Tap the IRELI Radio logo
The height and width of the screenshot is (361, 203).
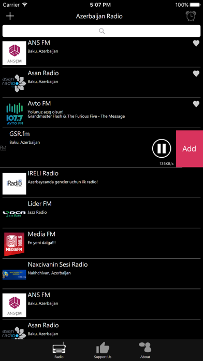tap(15, 184)
